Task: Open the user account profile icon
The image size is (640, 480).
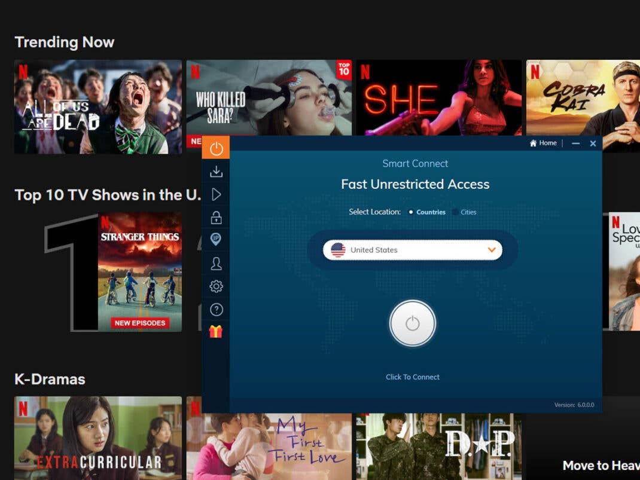Action: click(216, 263)
